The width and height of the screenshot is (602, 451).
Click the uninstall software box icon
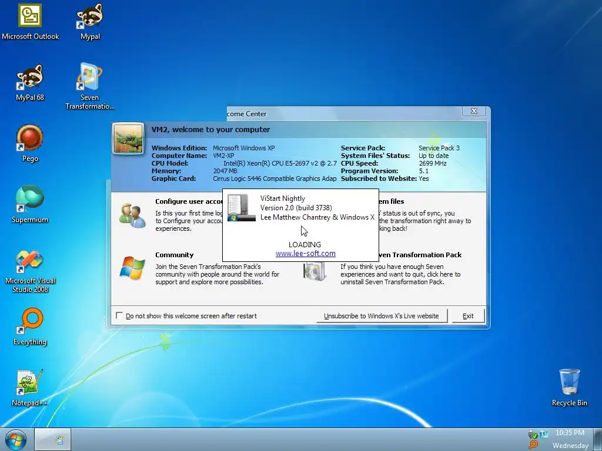point(314,271)
